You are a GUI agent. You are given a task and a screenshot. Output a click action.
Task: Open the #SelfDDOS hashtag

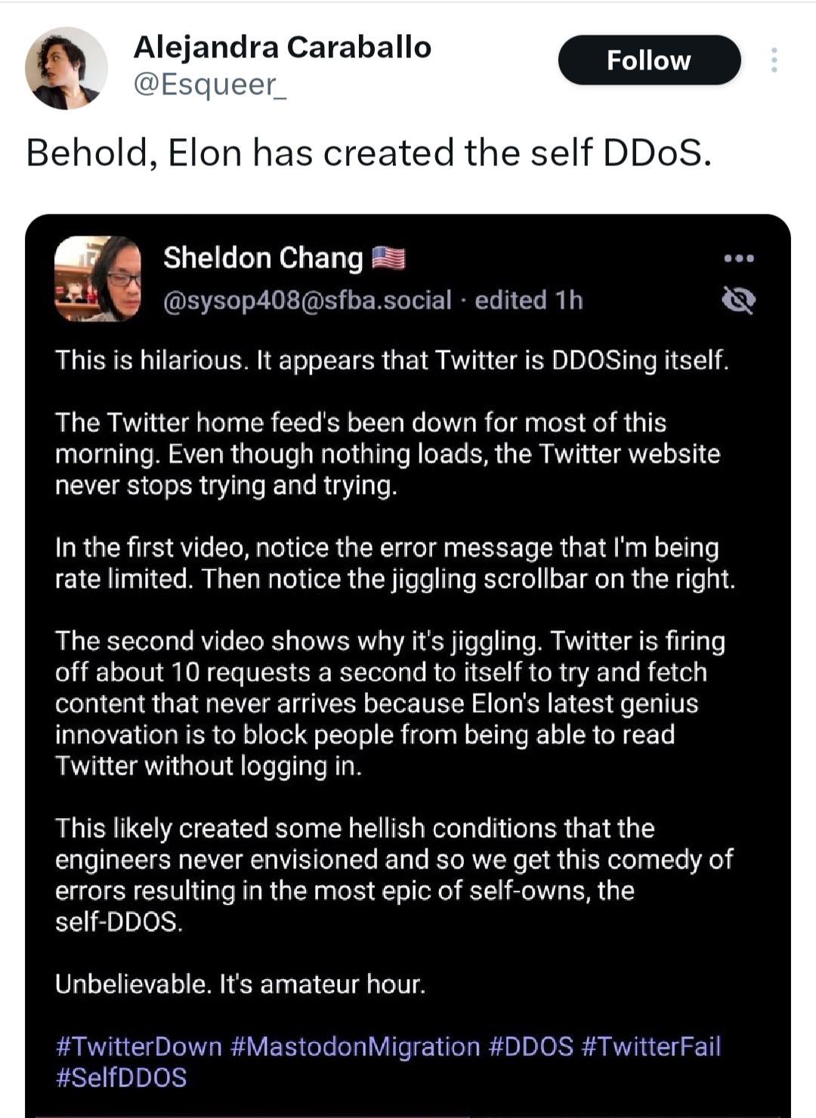121,1078
